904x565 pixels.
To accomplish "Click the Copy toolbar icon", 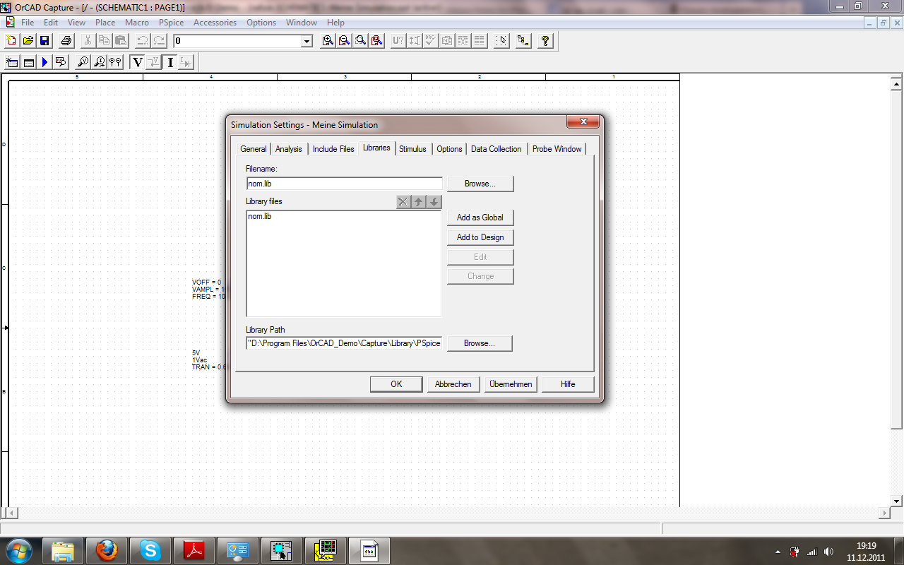I will pos(105,41).
